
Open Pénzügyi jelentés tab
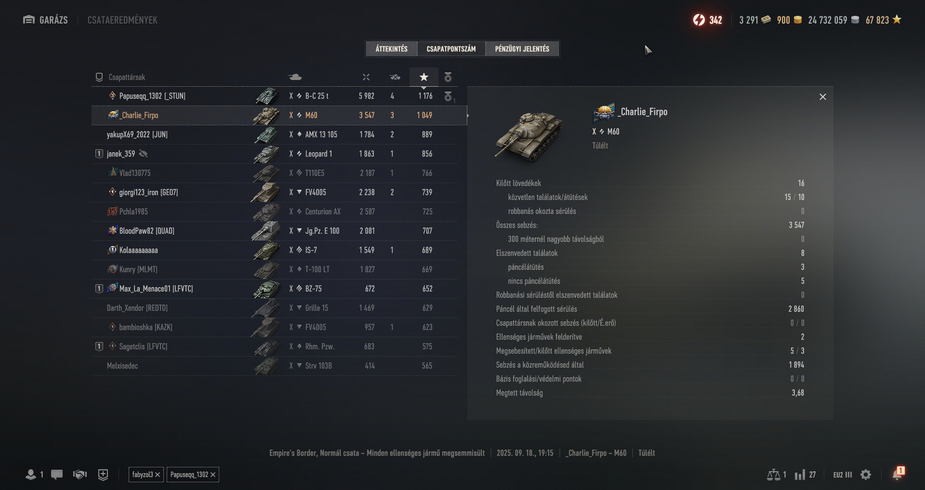[522, 49]
